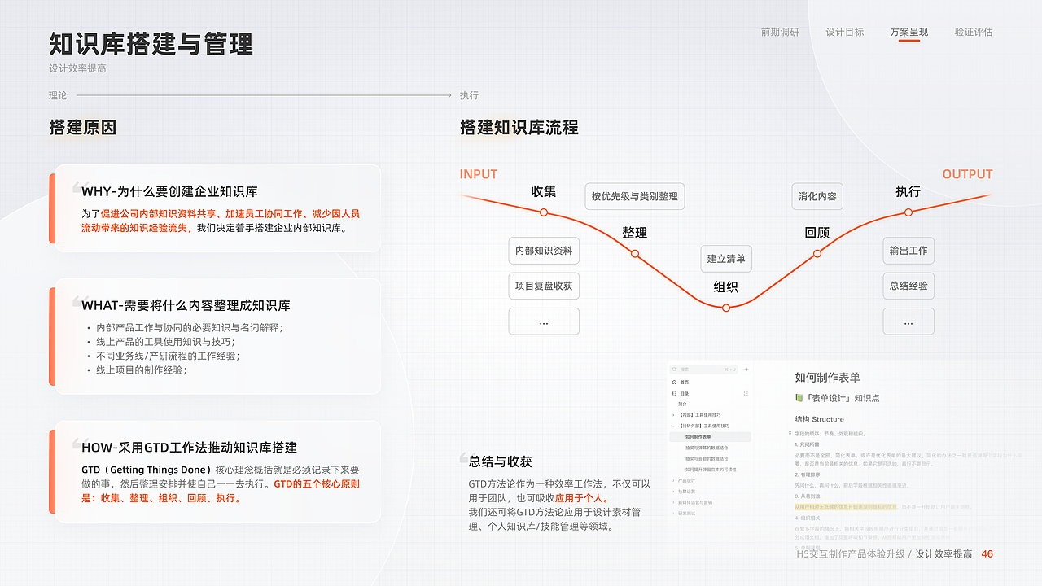Click the 消化内容 box
Viewport: 1042px width, 586px height.
(817, 196)
